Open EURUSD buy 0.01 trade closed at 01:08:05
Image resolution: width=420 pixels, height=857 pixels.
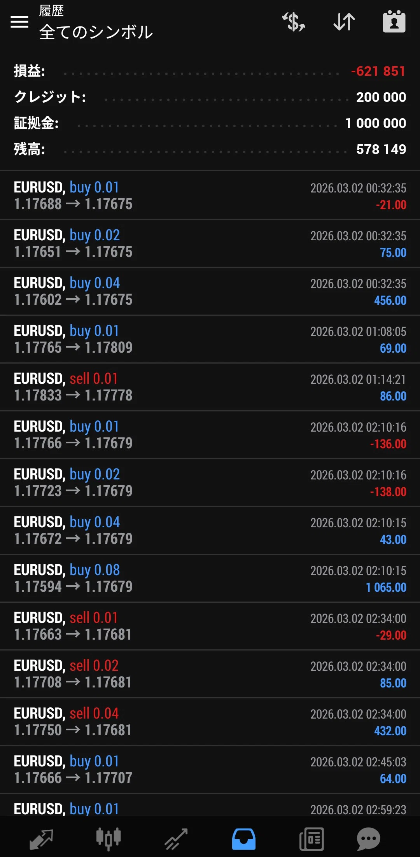click(210, 339)
